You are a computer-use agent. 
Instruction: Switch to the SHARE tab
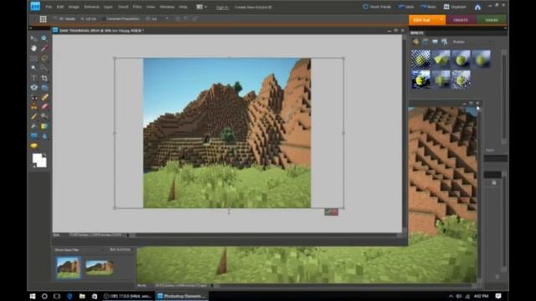click(x=492, y=20)
